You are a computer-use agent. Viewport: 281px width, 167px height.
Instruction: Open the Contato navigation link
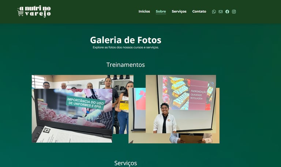199,11
